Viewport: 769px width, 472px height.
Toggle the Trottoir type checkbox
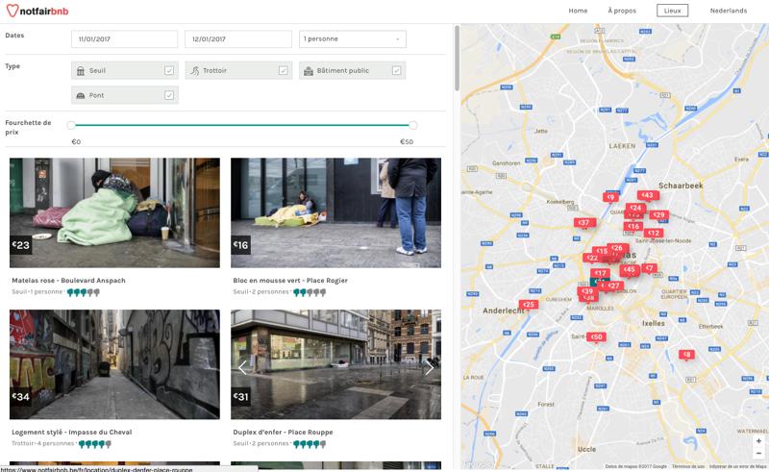[x=283, y=70]
